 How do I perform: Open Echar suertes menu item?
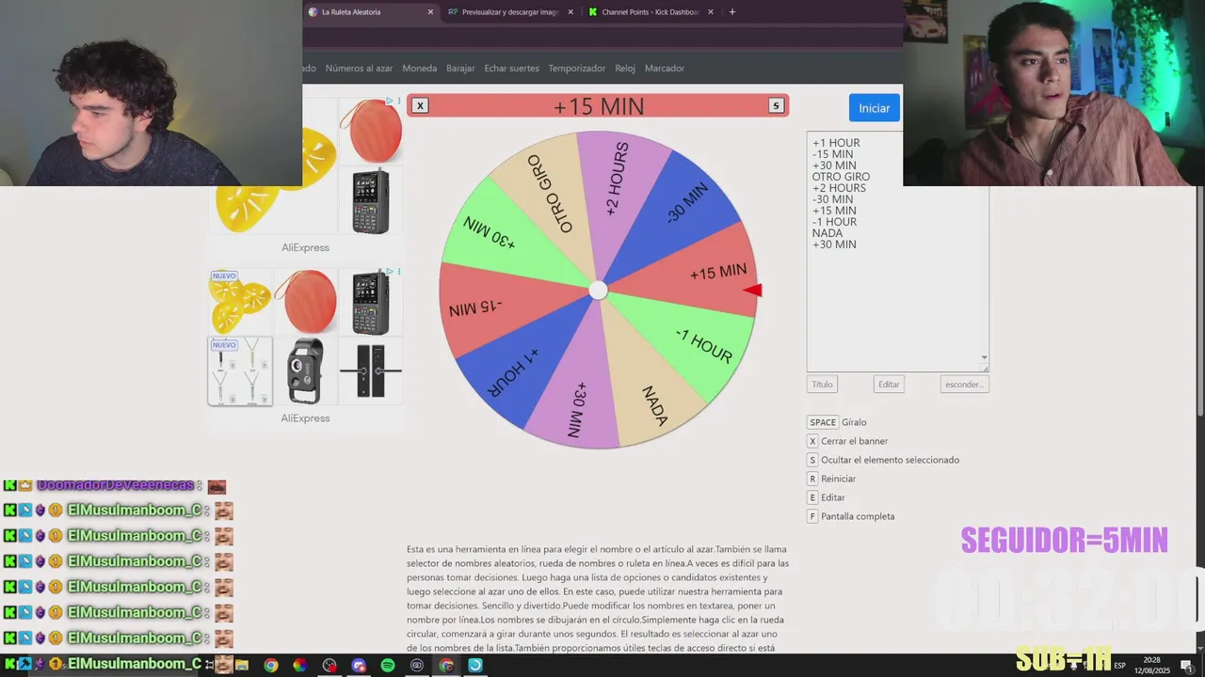point(511,68)
